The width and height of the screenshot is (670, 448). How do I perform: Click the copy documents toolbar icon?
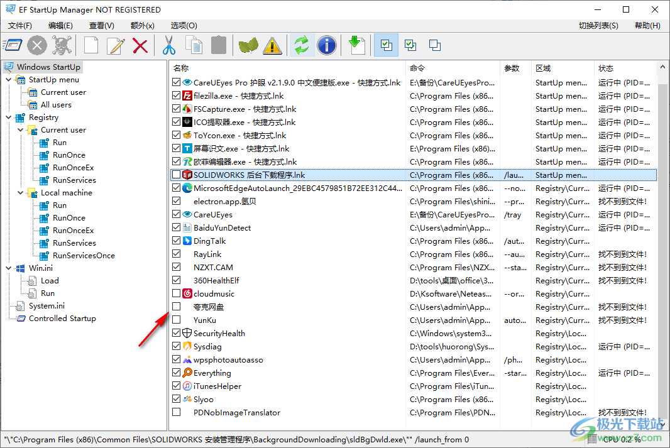tap(194, 45)
